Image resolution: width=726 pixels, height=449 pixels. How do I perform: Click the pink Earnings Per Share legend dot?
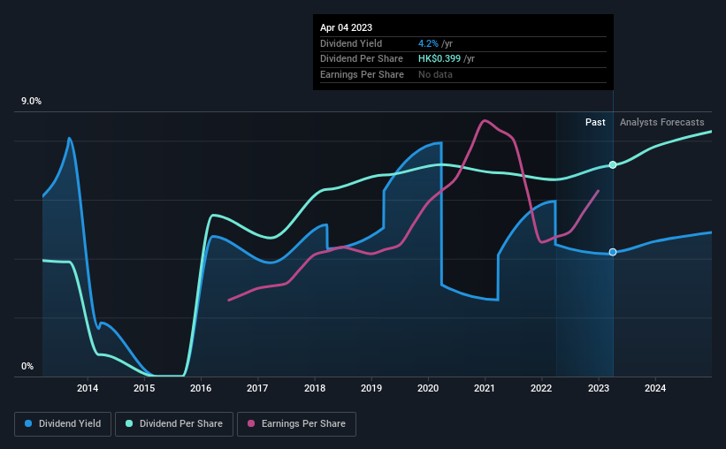(x=251, y=423)
